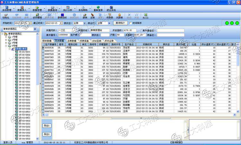Image resolution: width=241 pixels, height=145 pixels.
Task: Click the 导出2 button
Action: pos(47,134)
